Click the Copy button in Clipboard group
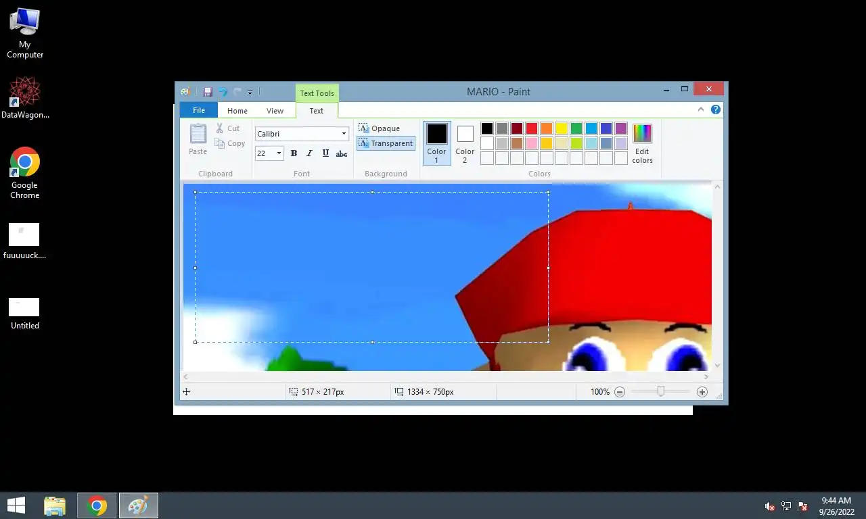Viewport: 866px width, 519px height. 229,143
